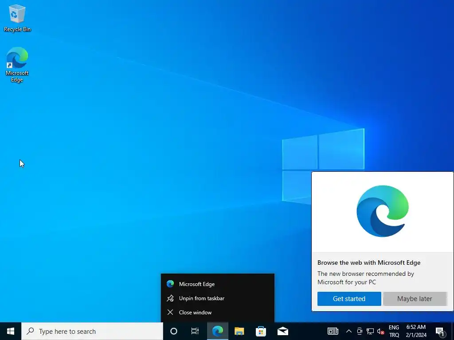The height and width of the screenshot is (340, 454).
Task: Select the Microsoft Edge desktop shortcut
Action: 17,65
